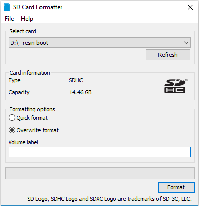This screenshot has height=206, width=199.
Task: Open the File menu
Action: (x=9, y=19)
